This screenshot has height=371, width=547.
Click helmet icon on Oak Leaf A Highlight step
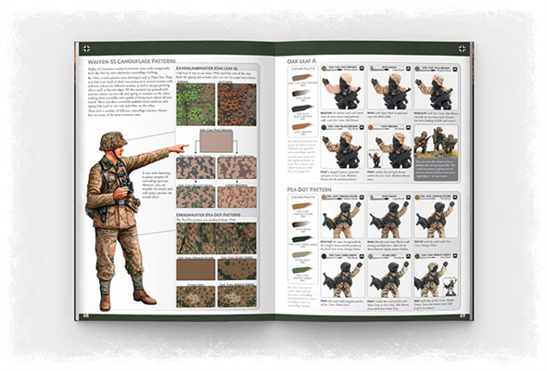pos(455,69)
